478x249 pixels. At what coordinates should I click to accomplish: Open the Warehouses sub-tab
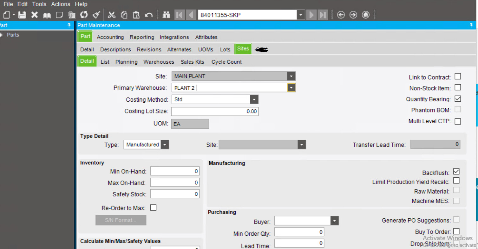click(x=159, y=62)
